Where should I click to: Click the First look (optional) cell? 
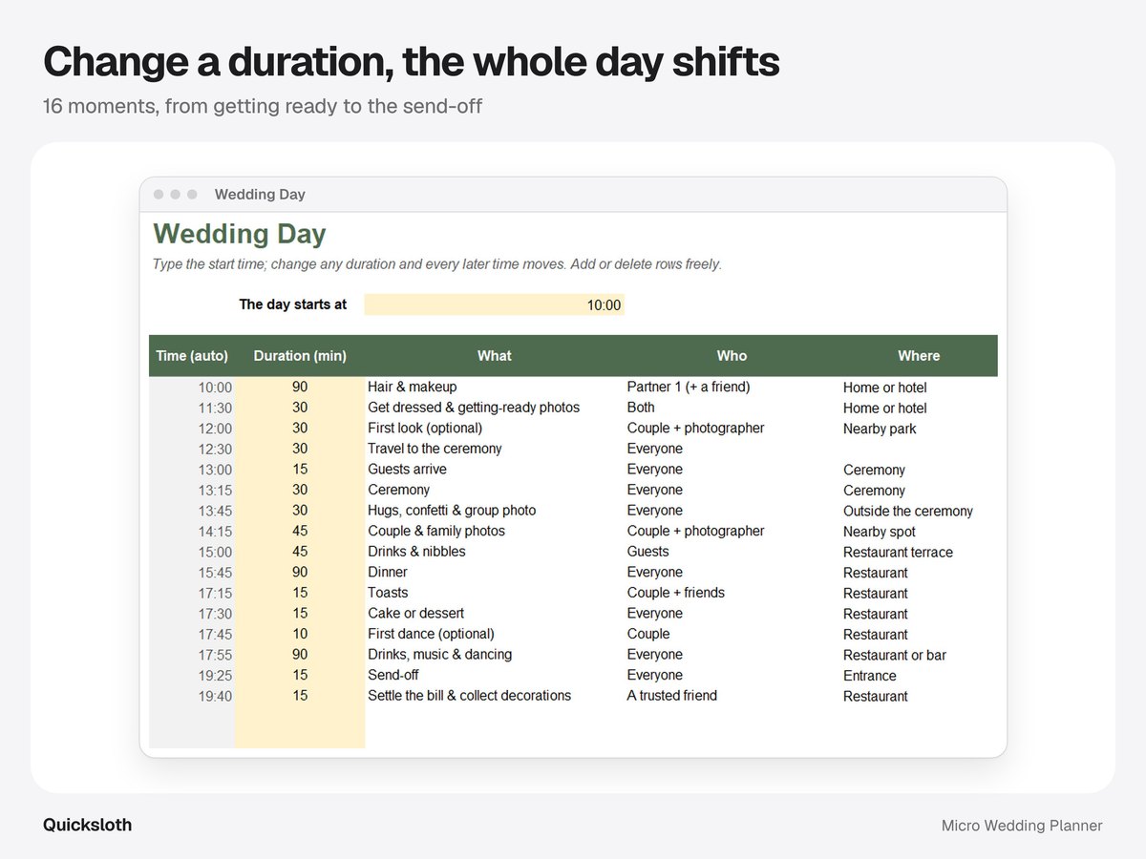pyautogui.click(x=425, y=429)
